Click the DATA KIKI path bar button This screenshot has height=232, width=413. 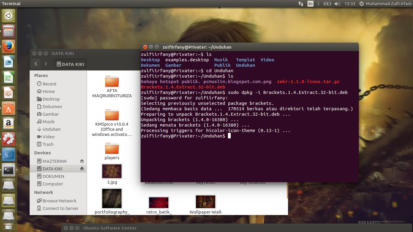pyautogui.click(x=70, y=64)
